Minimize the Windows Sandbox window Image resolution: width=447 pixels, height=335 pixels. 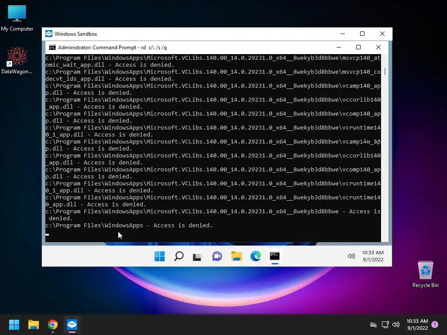(x=343, y=34)
